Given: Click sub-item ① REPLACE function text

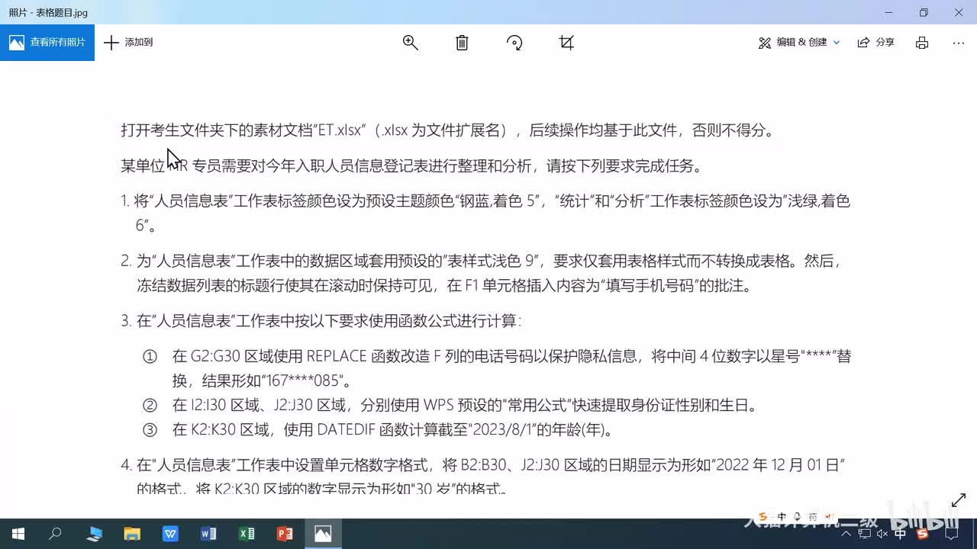Looking at the screenshot, I should coord(497,368).
